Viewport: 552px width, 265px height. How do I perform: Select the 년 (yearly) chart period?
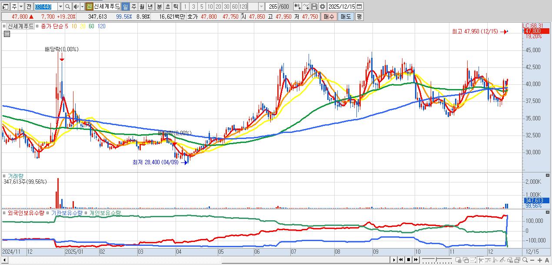pos(150,7)
